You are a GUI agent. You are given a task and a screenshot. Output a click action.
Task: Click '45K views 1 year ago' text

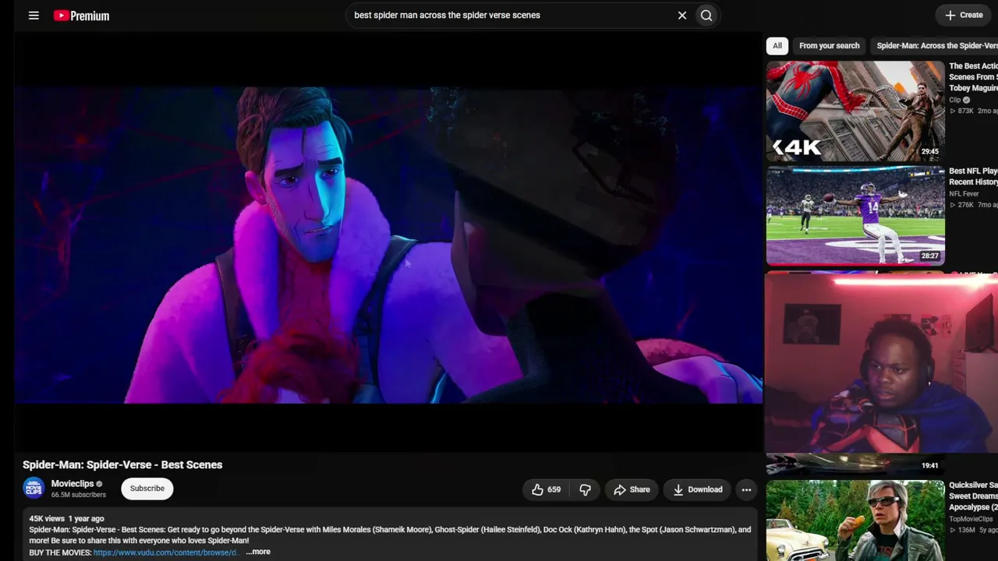point(66,519)
